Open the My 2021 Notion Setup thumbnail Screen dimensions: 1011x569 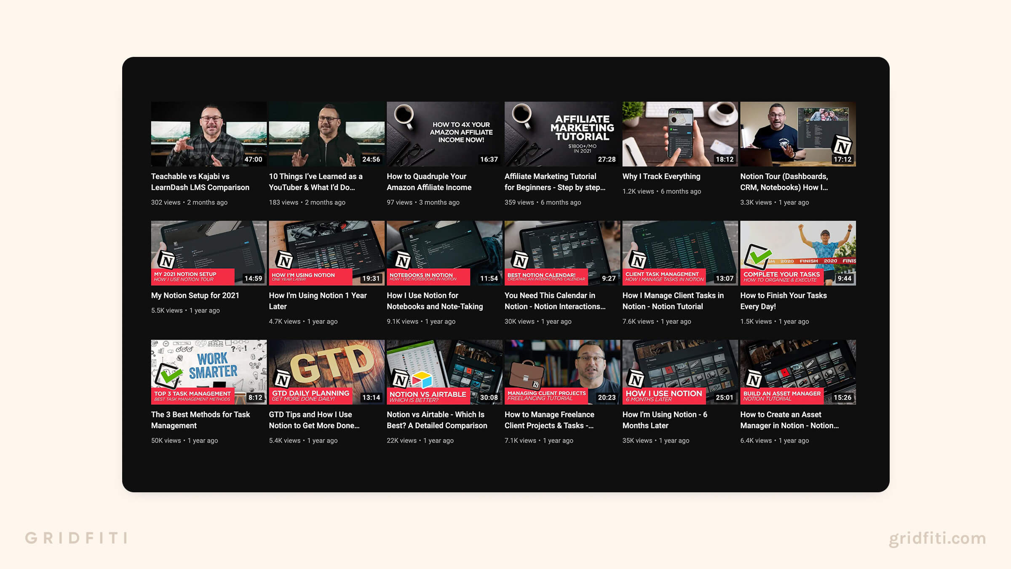[209, 253]
